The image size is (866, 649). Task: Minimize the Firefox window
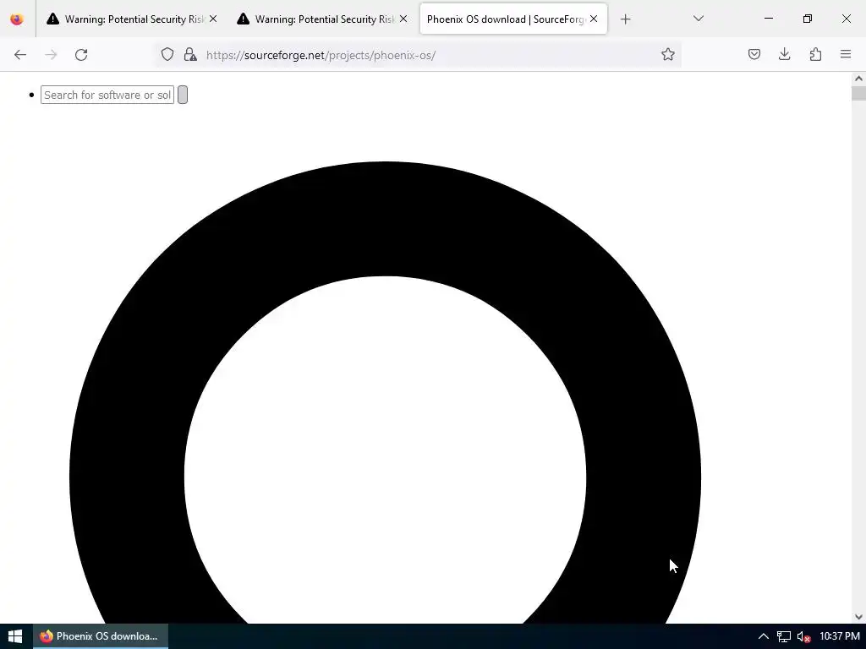tap(768, 19)
